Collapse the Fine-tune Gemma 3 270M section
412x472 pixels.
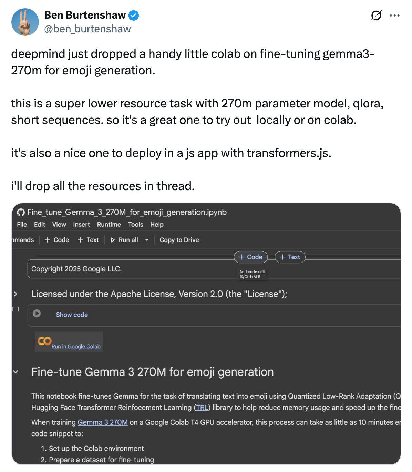(16, 372)
